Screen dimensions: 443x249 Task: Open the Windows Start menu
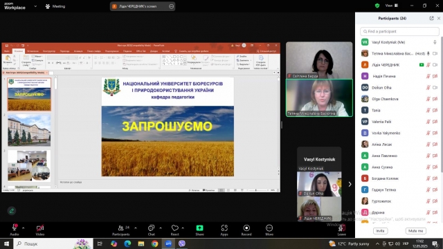[6, 243]
